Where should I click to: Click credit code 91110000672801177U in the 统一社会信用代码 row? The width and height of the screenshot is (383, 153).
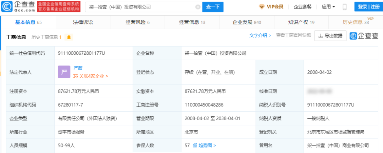(81, 53)
